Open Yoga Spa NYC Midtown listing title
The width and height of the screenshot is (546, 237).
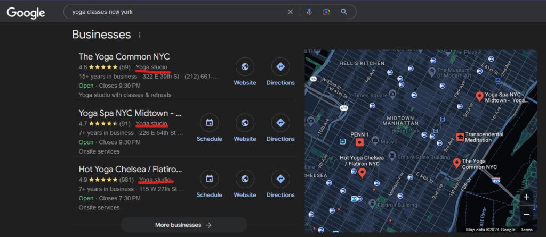pos(131,113)
